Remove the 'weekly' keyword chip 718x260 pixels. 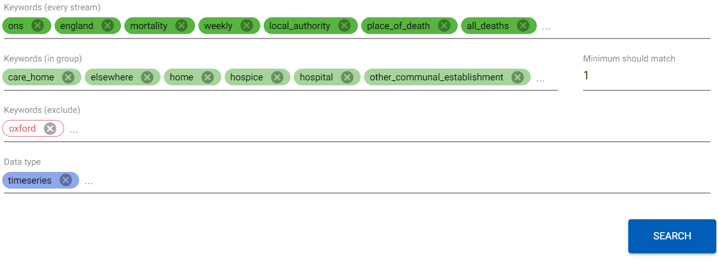click(x=247, y=26)
